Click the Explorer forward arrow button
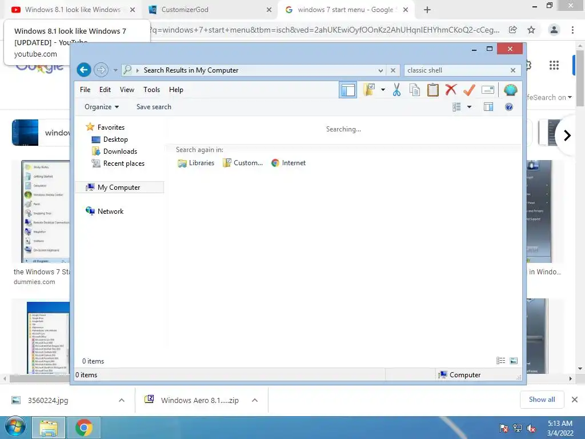This screenshot has height=439, width=585. [101, 70]
